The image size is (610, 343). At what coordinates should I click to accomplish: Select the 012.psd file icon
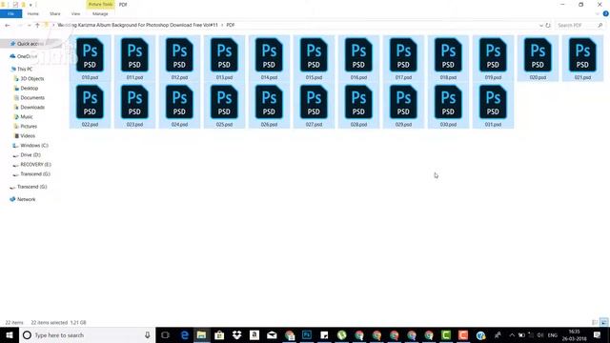[179, 55]
